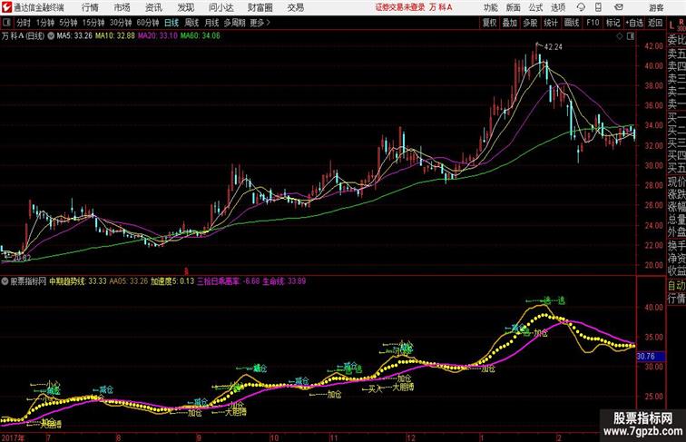
Task: Open the 资讯 menu
Action: 153,7
